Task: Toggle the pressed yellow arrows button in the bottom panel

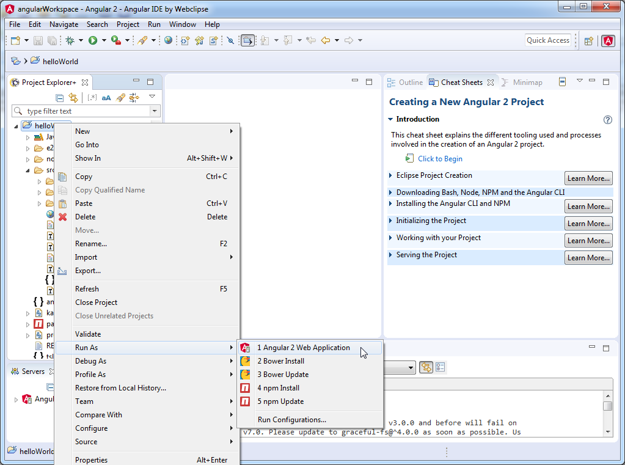Action: pos(426,367)
